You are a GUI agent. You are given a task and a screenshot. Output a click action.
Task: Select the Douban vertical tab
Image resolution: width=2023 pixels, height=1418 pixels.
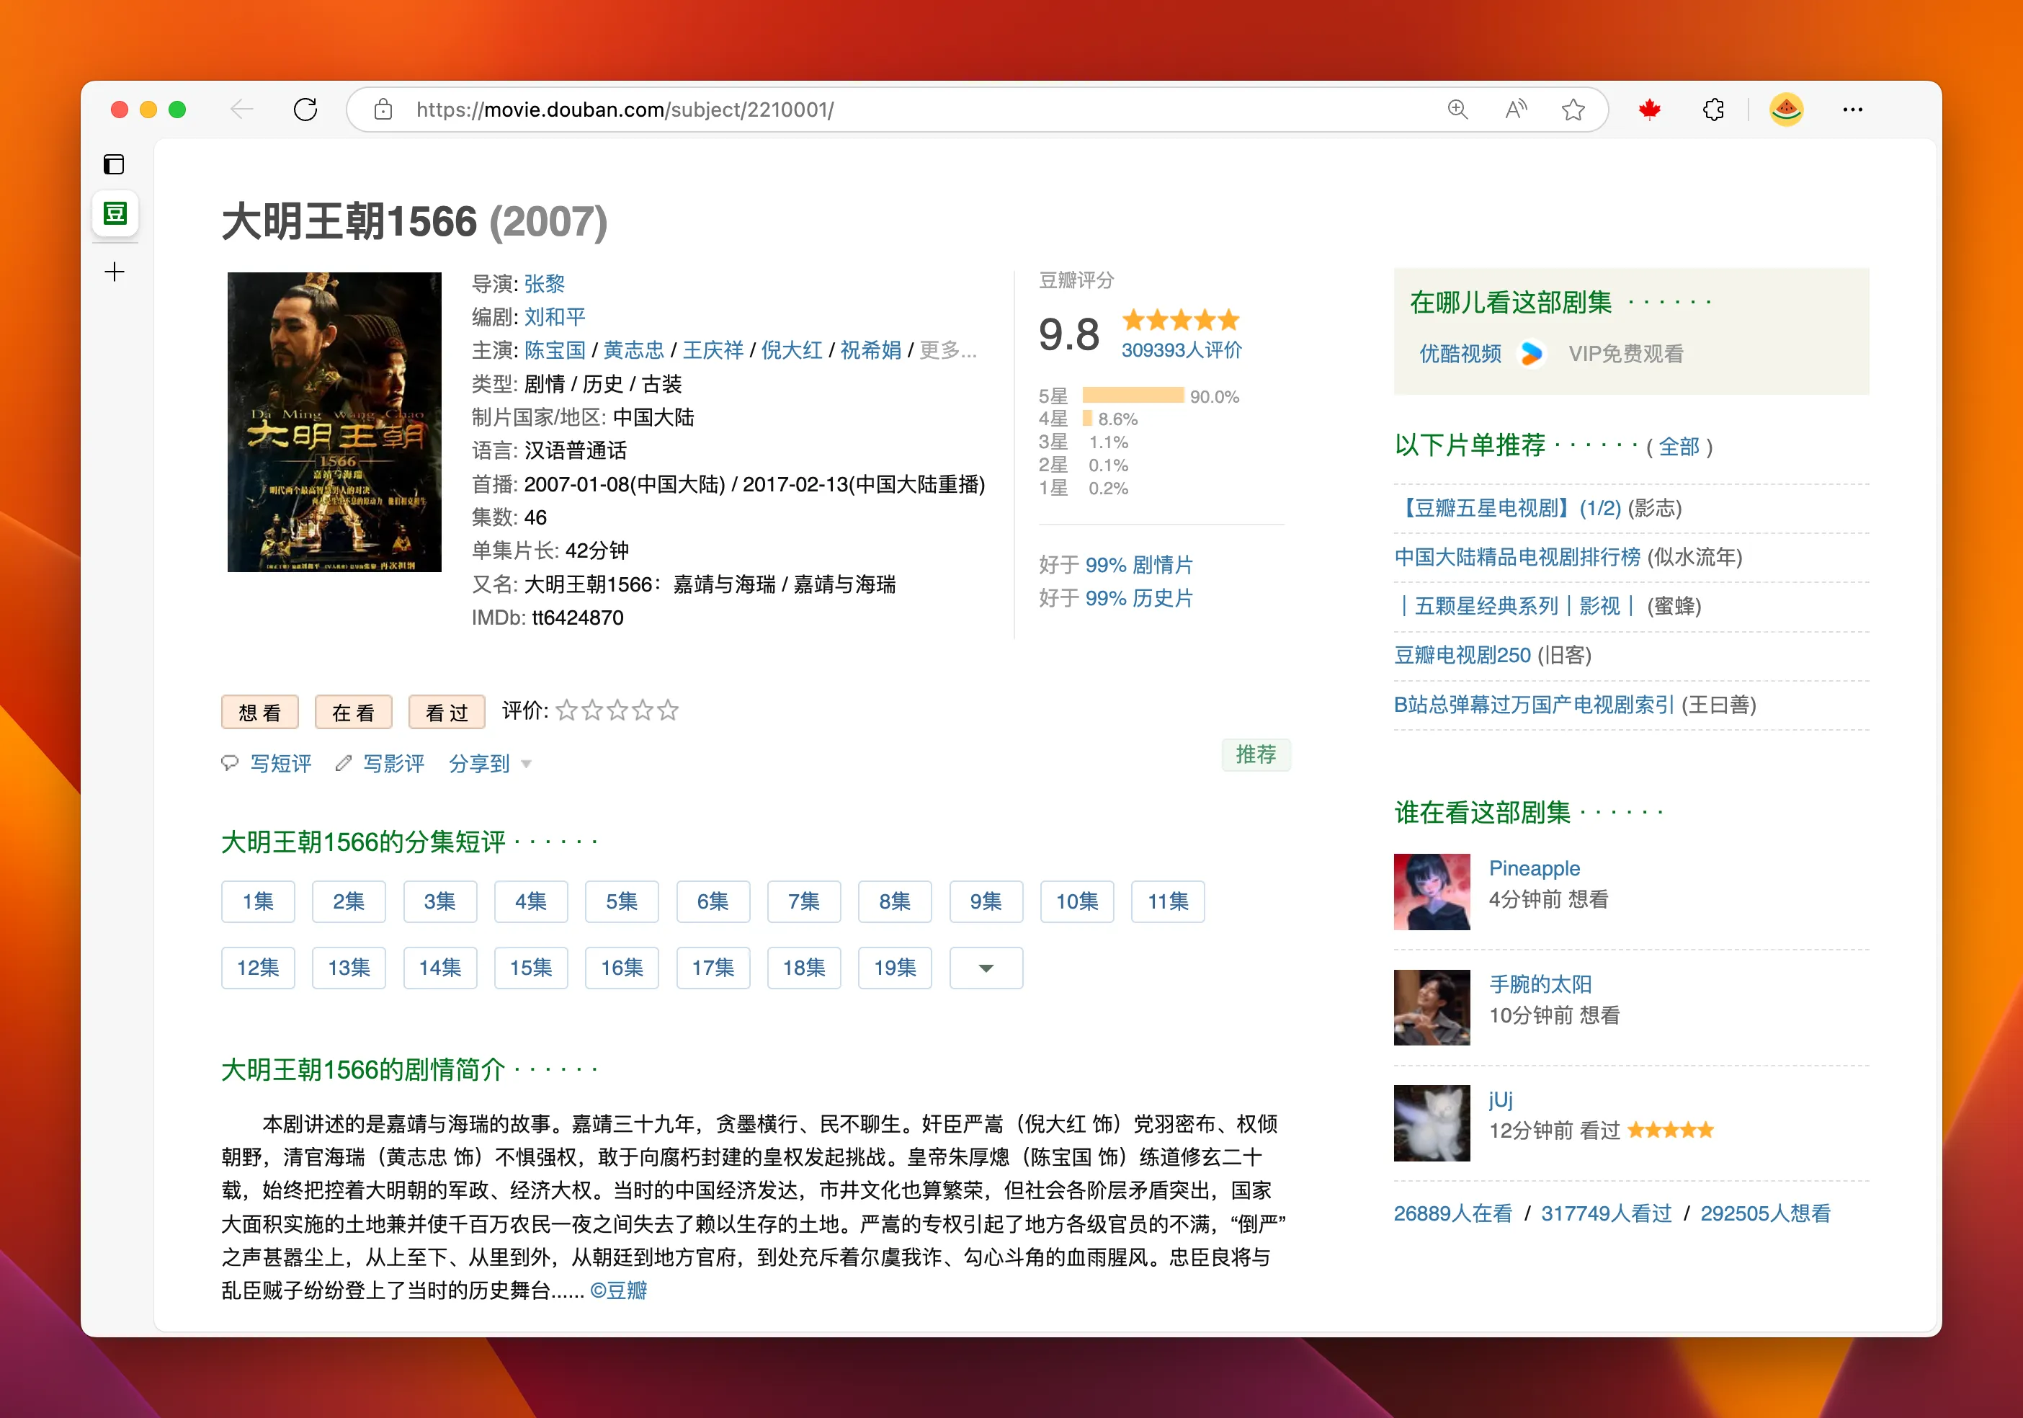tap(115, 213)
